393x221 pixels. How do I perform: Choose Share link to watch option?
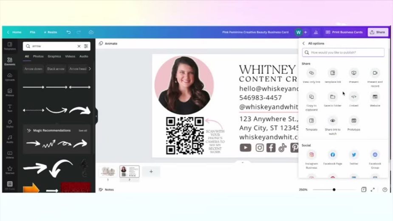pyautogui.click(x=333, y=126)
